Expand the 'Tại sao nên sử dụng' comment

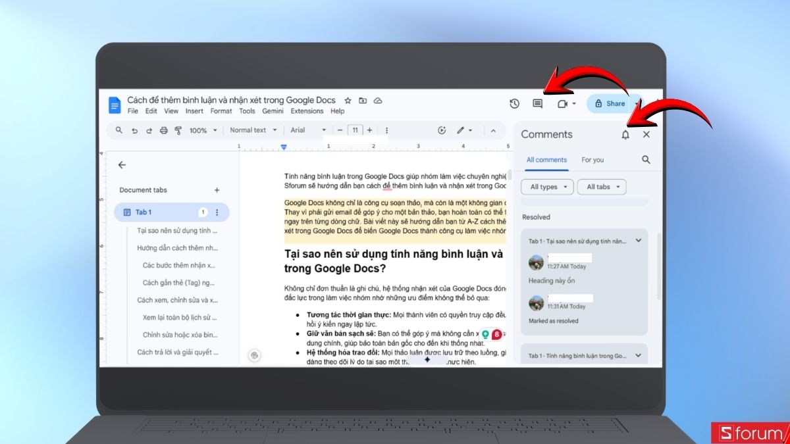click(638, 241)
